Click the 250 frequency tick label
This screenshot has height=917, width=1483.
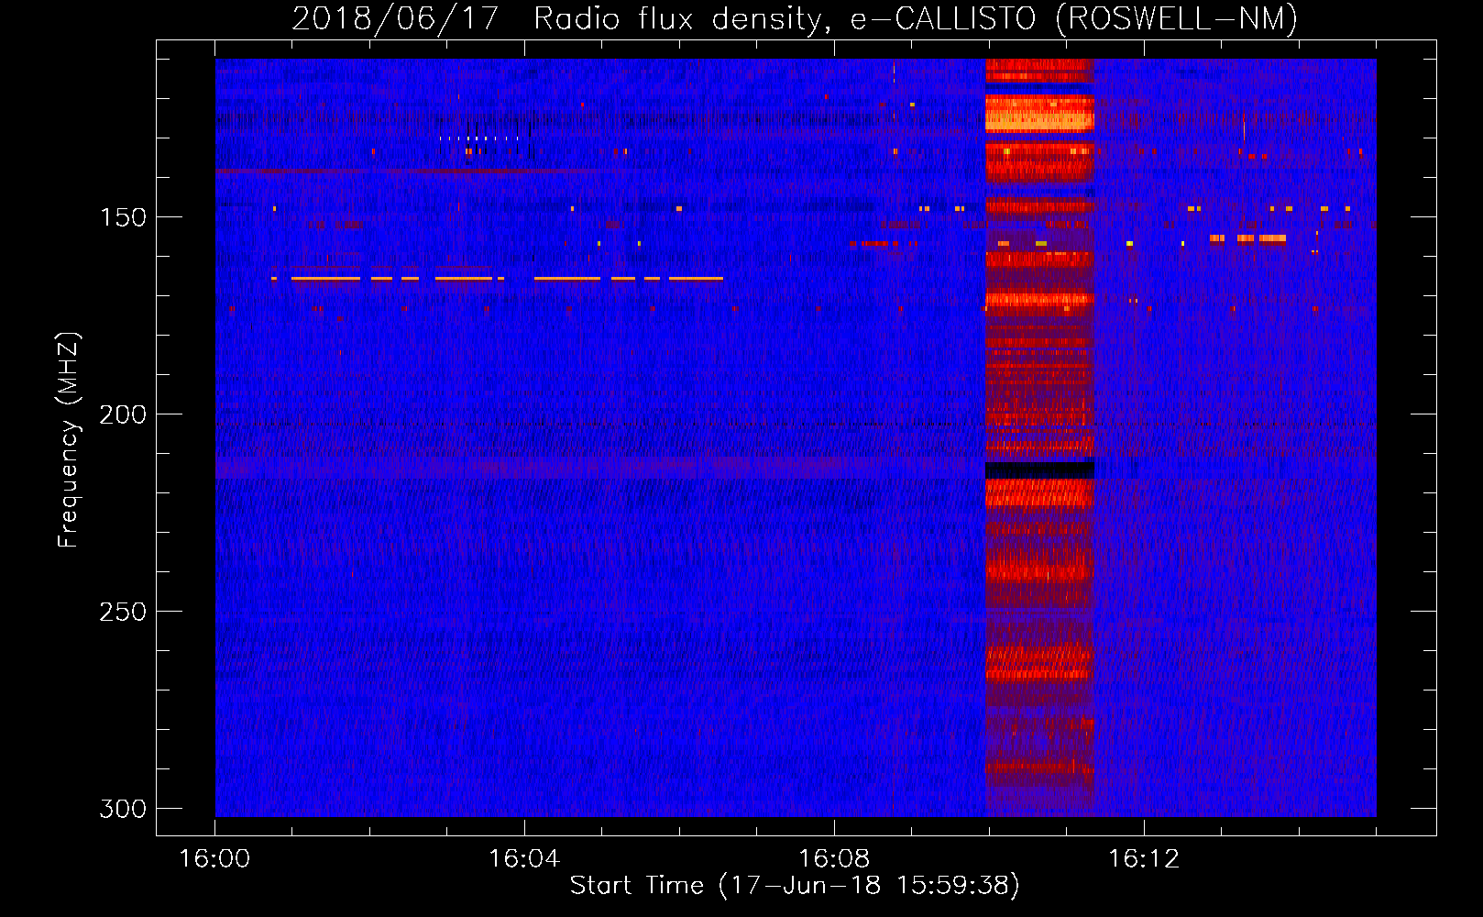[x=123, y=612]
